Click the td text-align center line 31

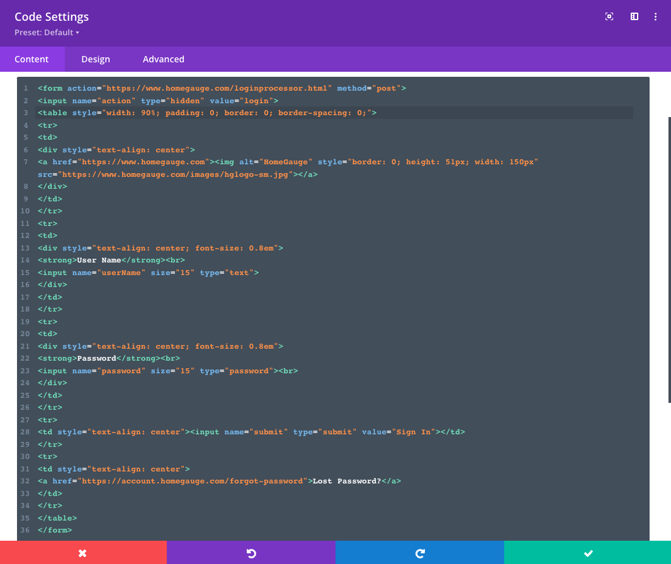114,469
